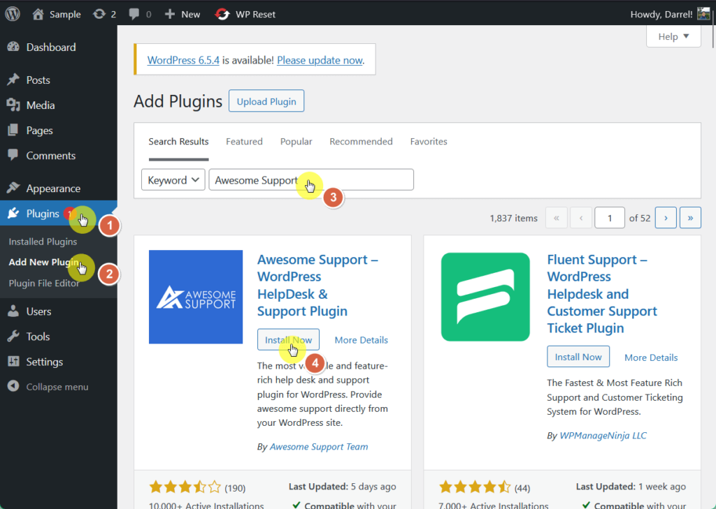Image resolution: width=716 pixels, height=509 pixels.
Task: Open the Sample site home icon
Action: coord(38,14)
